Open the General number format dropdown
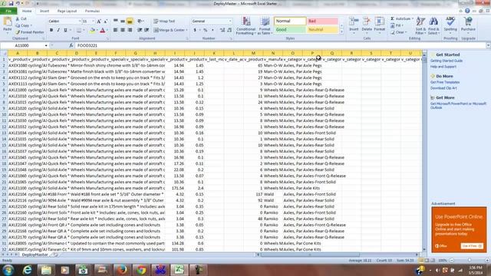This screenshot has height=276, width=491. 230,21
